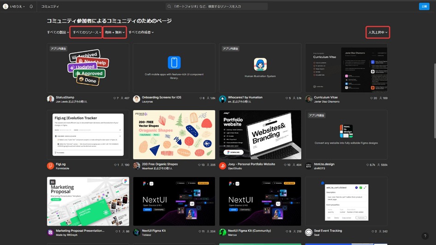Click Jon Lewis author avatar
Image resolution: width=436 pixels, height=245 pixels.
pyautogui.click(x=50, y=99)
